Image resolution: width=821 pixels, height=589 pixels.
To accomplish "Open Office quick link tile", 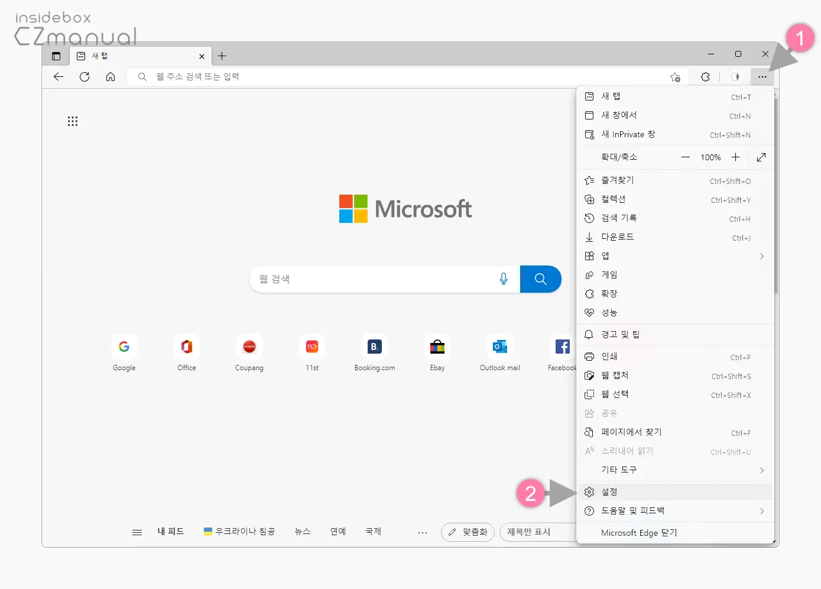I will 187,353.
